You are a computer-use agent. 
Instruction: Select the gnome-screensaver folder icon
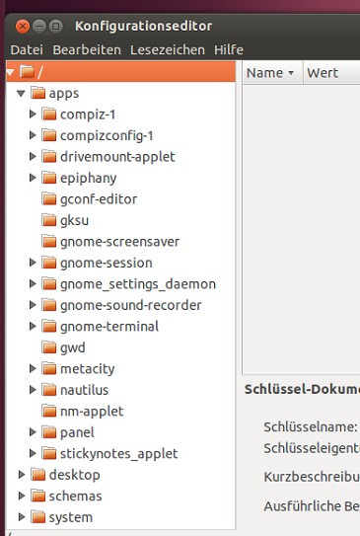(49, 241)
